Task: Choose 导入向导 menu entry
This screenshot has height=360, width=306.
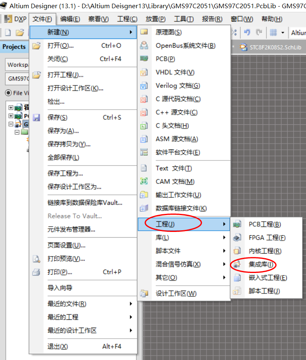Action: click(84, 288)
